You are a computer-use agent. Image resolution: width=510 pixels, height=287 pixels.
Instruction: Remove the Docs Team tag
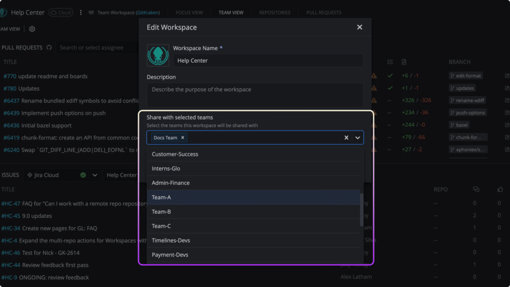coord(182,138)
